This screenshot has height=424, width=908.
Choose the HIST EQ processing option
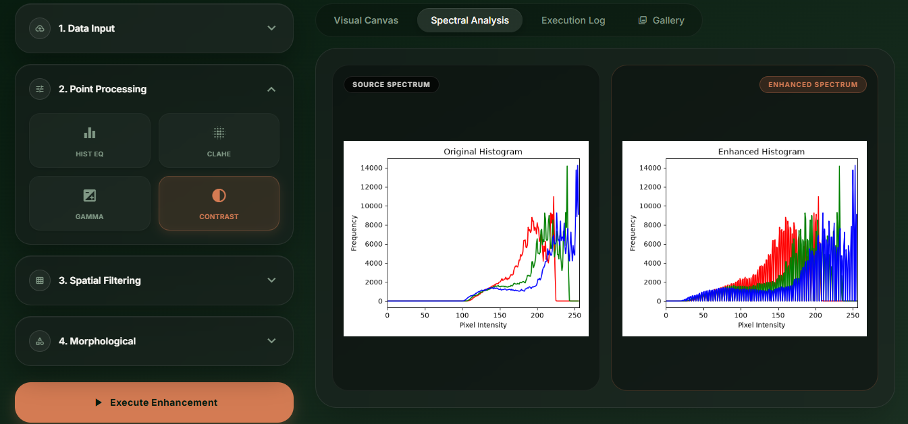(x=90, y=140)
